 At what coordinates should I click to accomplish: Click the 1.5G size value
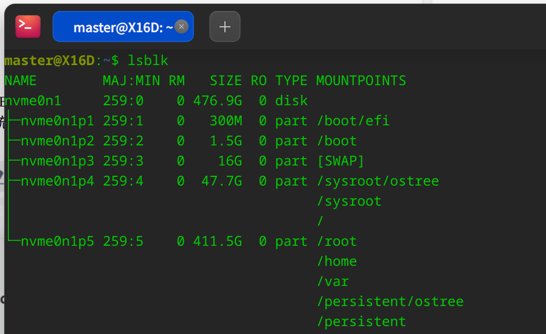coord(226,141)
